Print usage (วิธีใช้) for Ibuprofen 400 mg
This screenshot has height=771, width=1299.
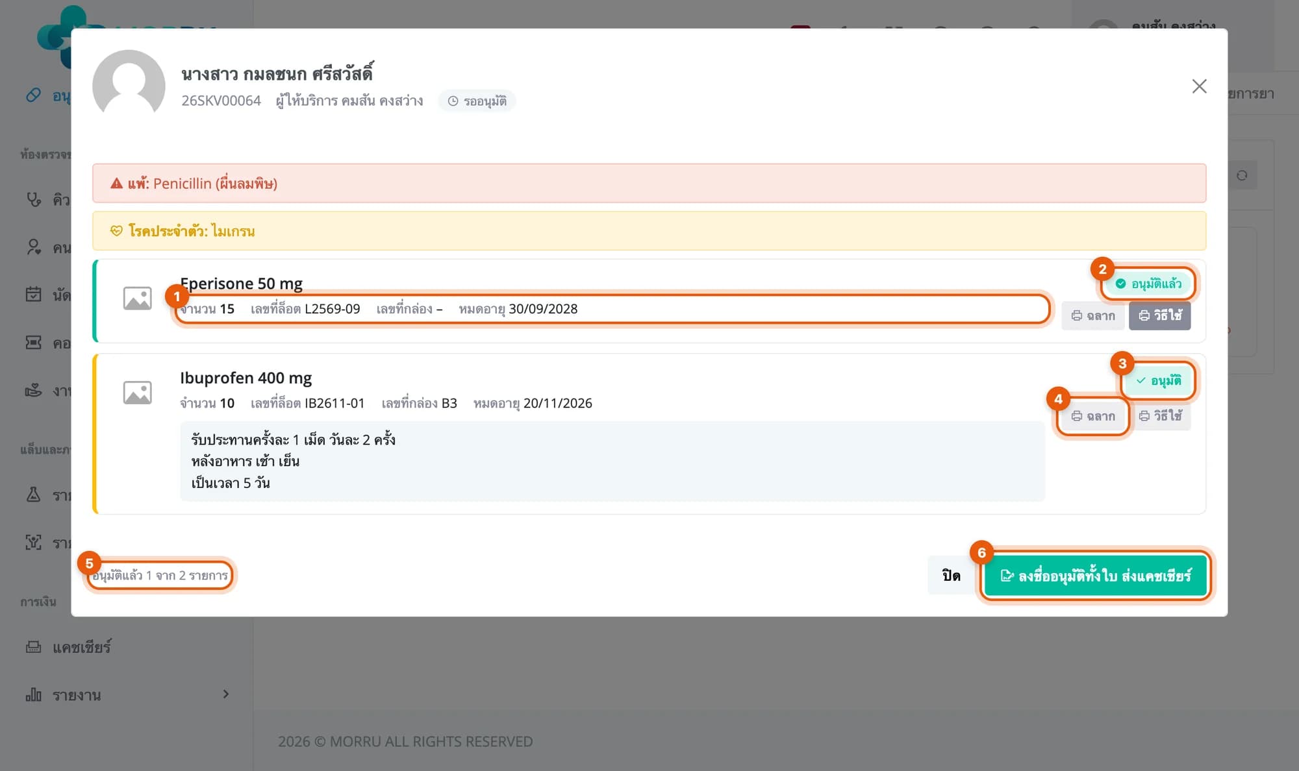[x=1160, y=415]
